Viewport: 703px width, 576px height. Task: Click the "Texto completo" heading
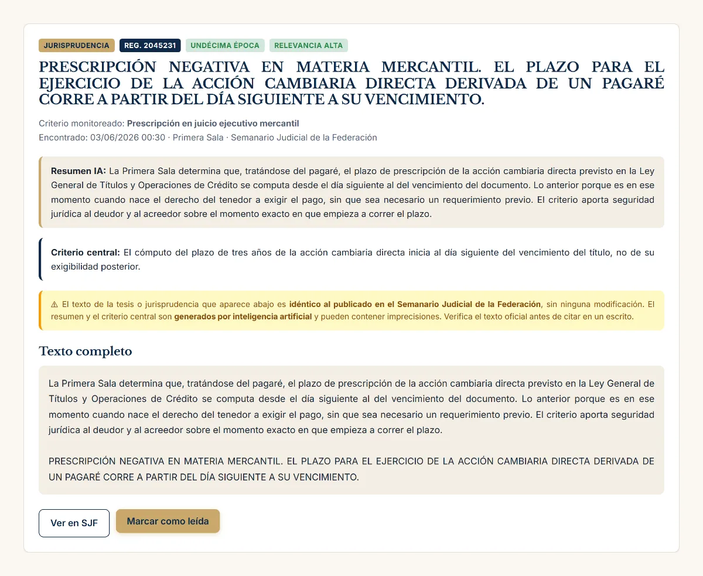[86, 352]
